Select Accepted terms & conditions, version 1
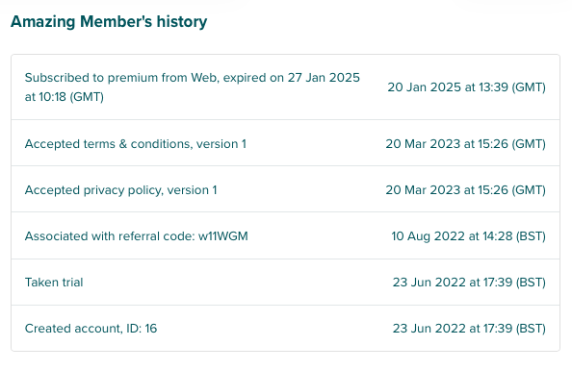Screen dimensions: 572x370 136,144
